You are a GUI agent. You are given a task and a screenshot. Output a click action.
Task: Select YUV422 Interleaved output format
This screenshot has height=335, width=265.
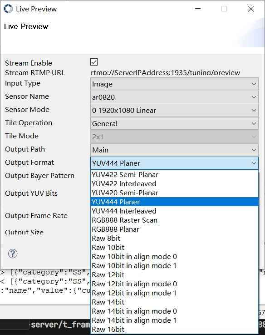pos(174,184)
